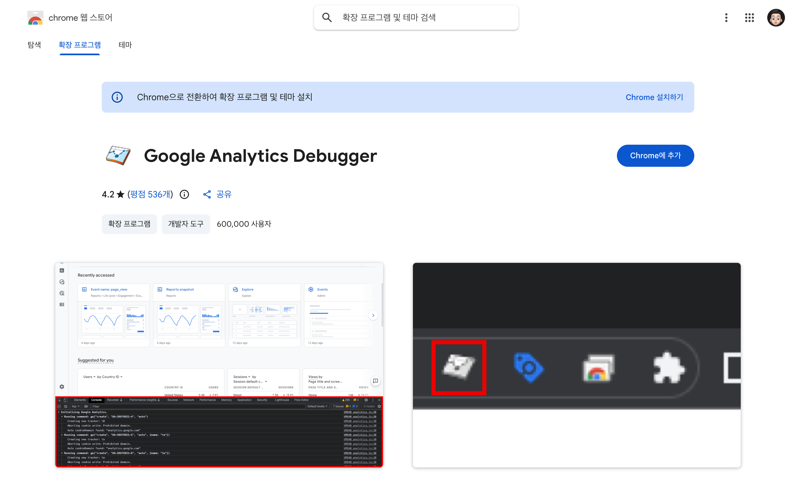Open the 탐색 tab
Viewport: 796px width, 497px height.
tap(34, 45)
